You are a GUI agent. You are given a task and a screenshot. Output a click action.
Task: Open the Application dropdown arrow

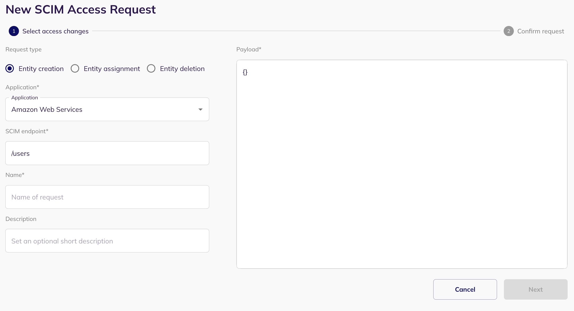tap(200, 109)
